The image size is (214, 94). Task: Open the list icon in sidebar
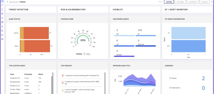[x=2, y=35]
